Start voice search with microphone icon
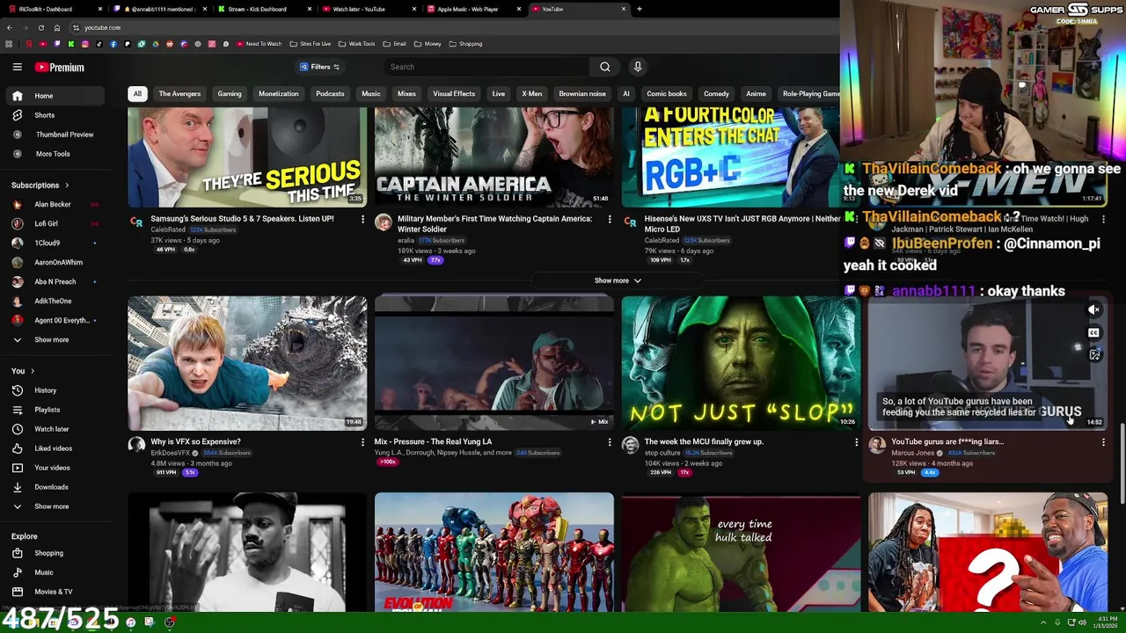The width and height of the screenshot is (1126, 633). pyautogui.click(x=638, y=67)
